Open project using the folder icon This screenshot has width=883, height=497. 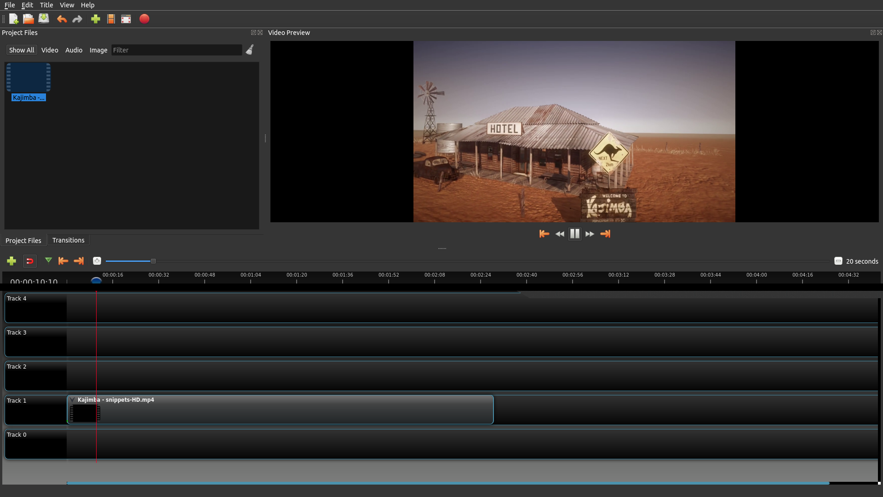pyautogui.click(x=29, y=19)
